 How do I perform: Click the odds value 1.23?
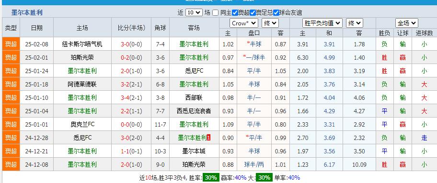point(303,164)
